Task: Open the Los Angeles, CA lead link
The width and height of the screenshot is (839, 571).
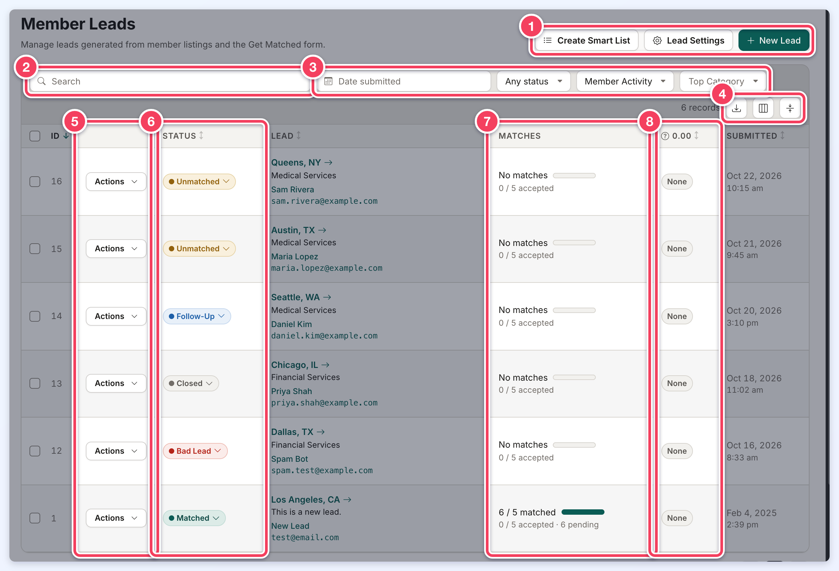Action: click(x=306, y=500)
